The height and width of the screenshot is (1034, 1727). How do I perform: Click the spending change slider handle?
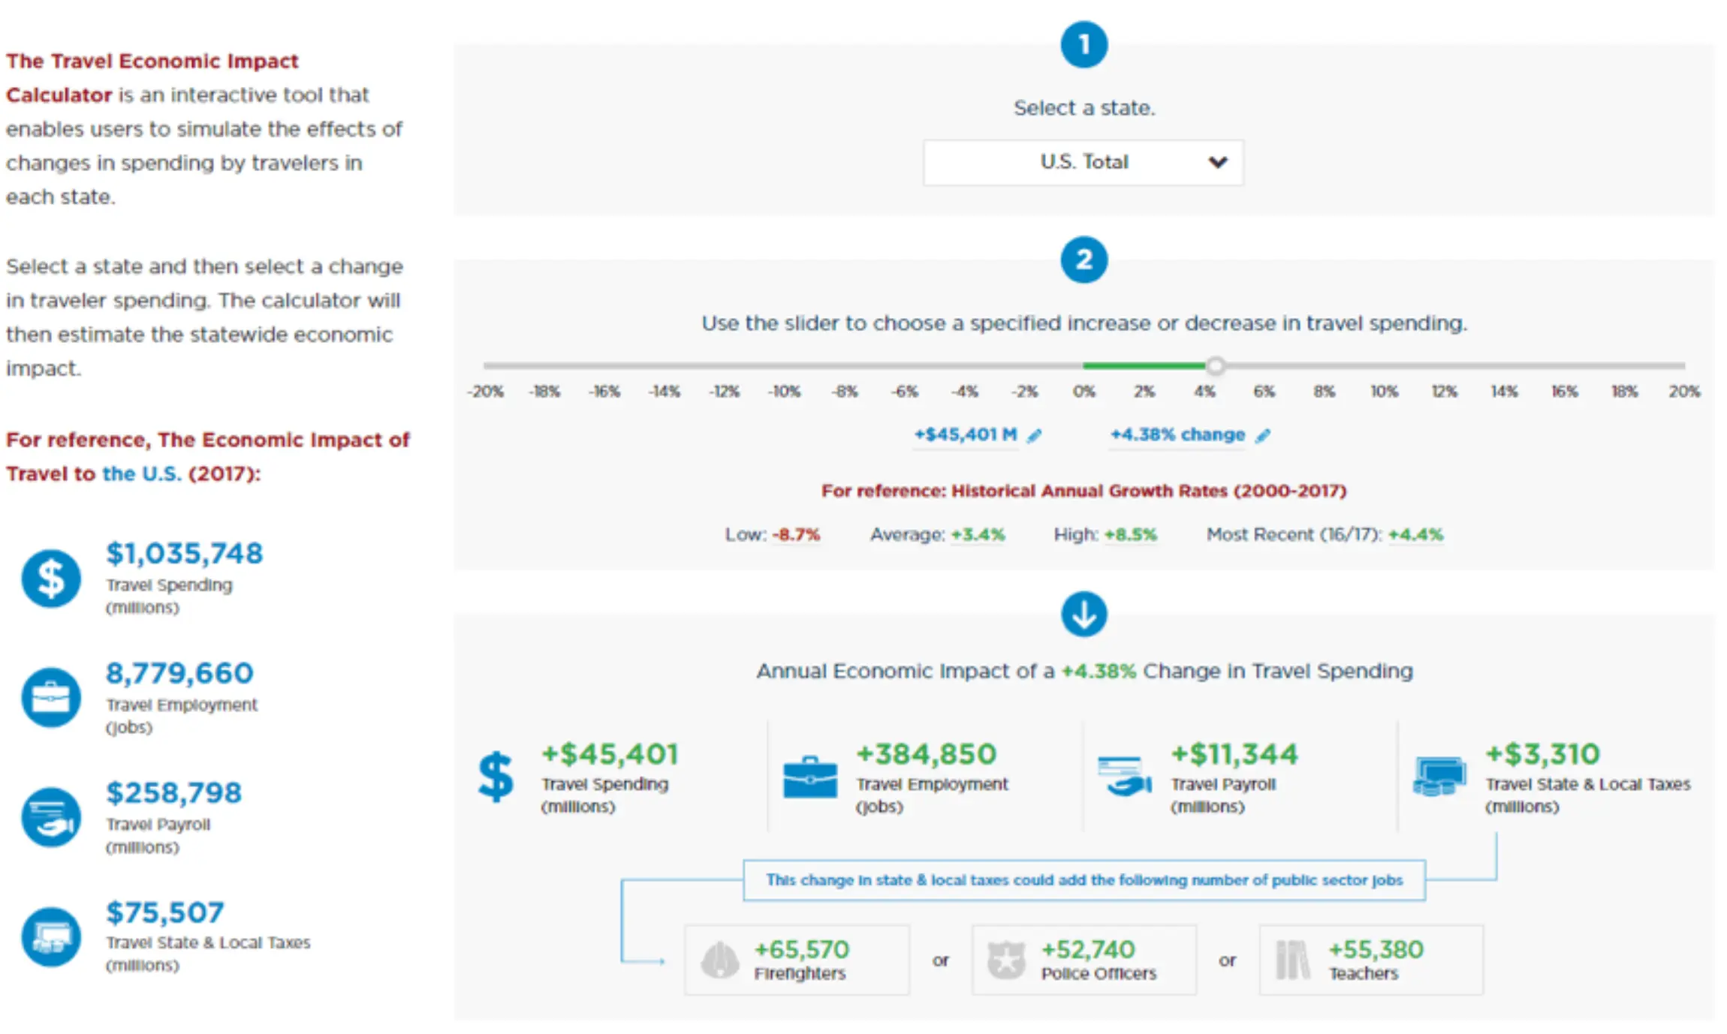tap(1216, 366)
